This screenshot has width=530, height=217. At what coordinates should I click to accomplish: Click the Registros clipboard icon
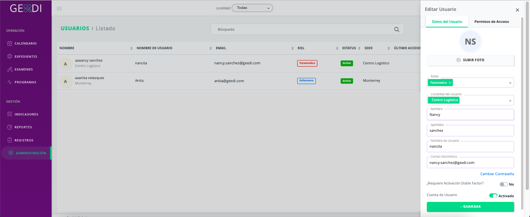(10, 140)
